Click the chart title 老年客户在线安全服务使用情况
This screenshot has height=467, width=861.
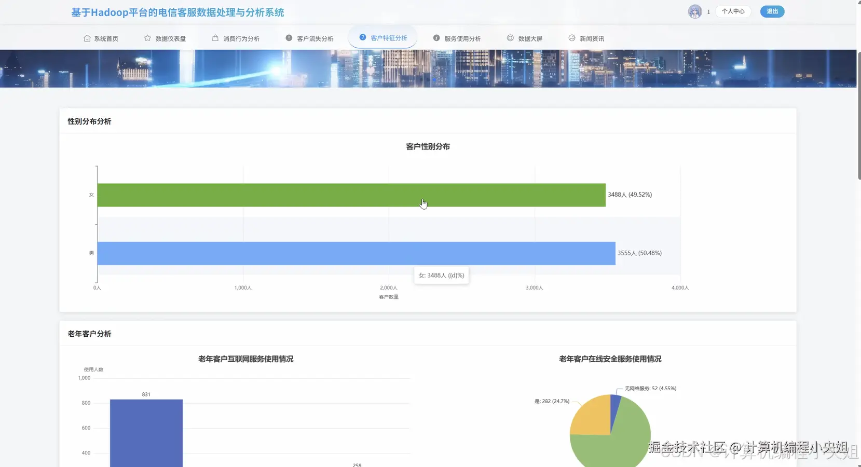coord(610,359)
